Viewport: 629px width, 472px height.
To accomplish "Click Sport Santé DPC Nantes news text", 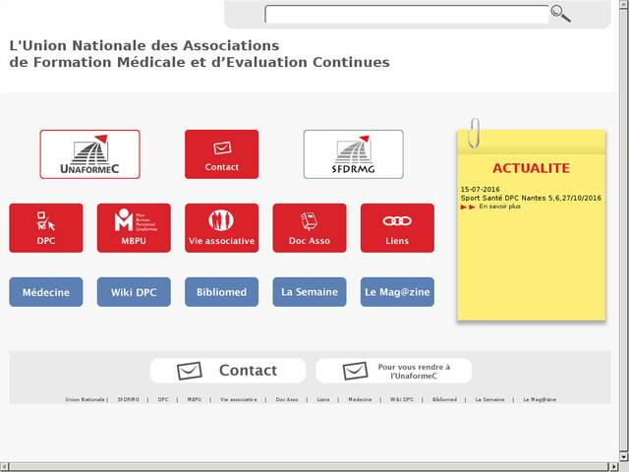I will click(x=531, y=198).
